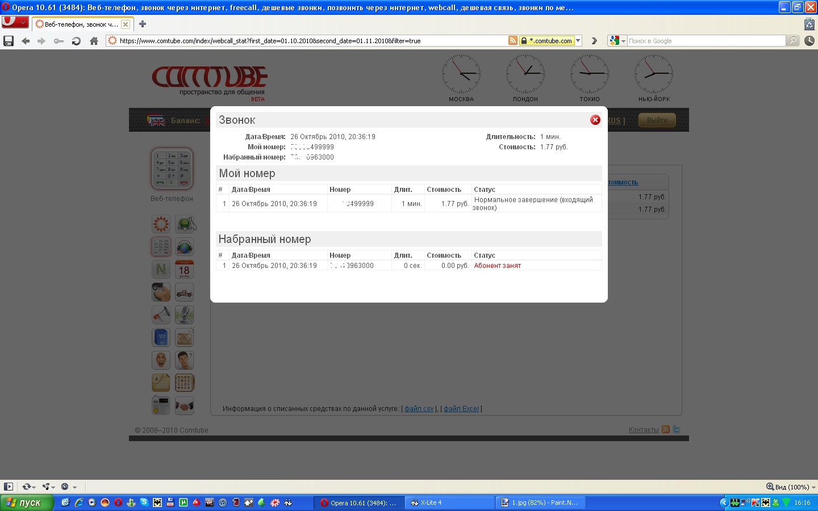Viewport: 818px width, 511px height.
Task: Open the handshake sidebar icon
Action: point(185,405)
